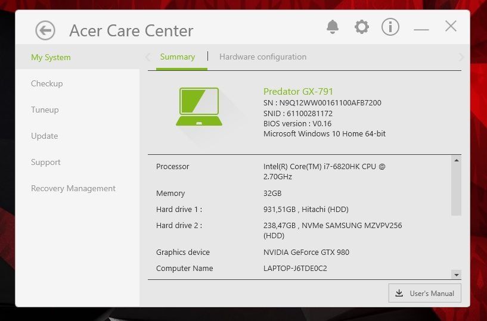
Task: Open the Support section
Action: point(46,163)
